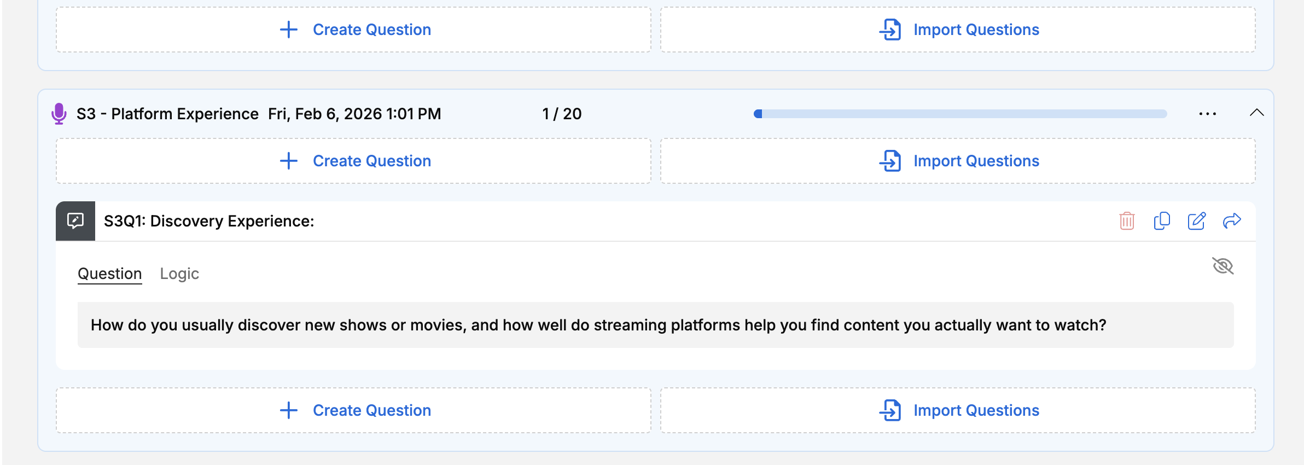Viewport: 1304px width, 465px height.
Task: Switch to the Logic tab
Action: coord(179,274)
